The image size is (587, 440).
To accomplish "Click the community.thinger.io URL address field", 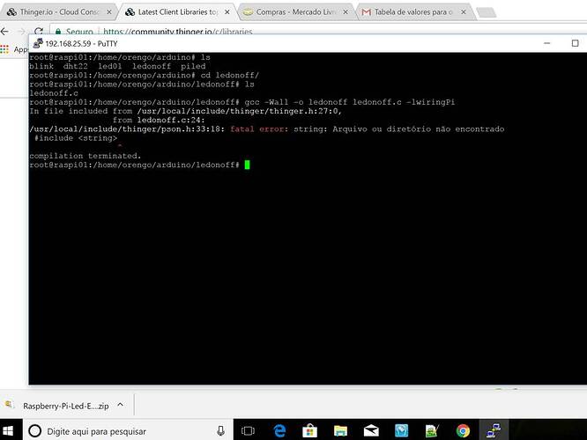I will (x=178, y=32).
